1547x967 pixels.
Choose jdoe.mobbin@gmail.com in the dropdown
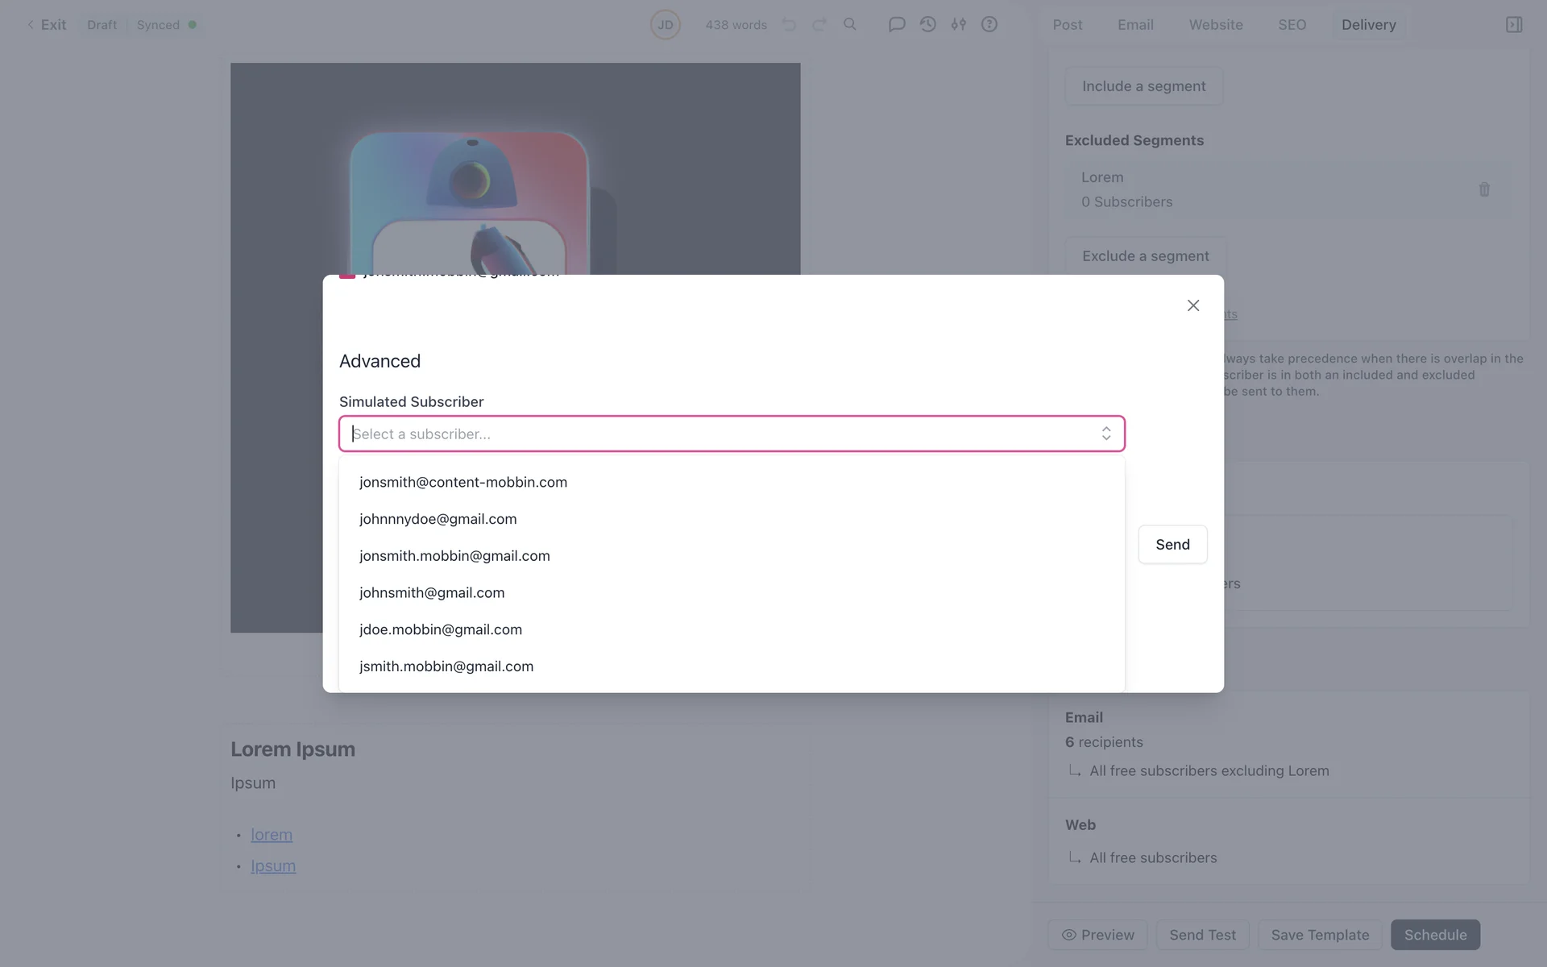point(441,629)
